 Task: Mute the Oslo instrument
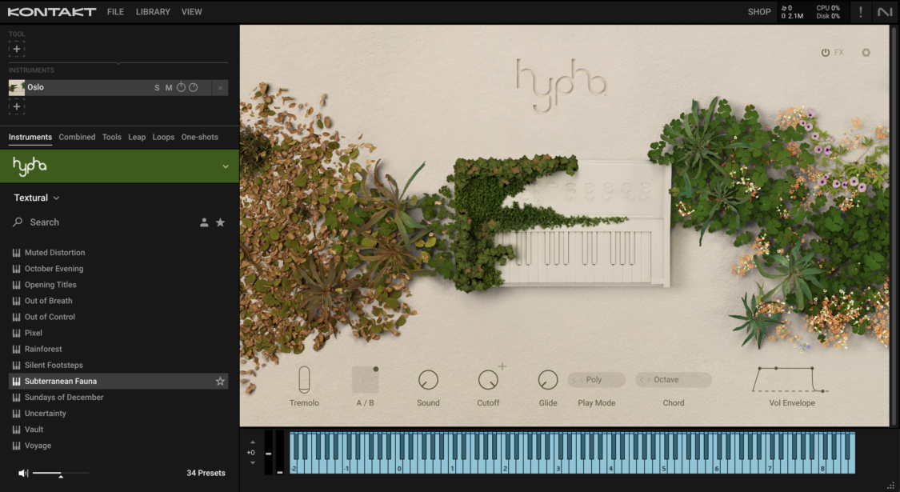click(x=169, y=87)
